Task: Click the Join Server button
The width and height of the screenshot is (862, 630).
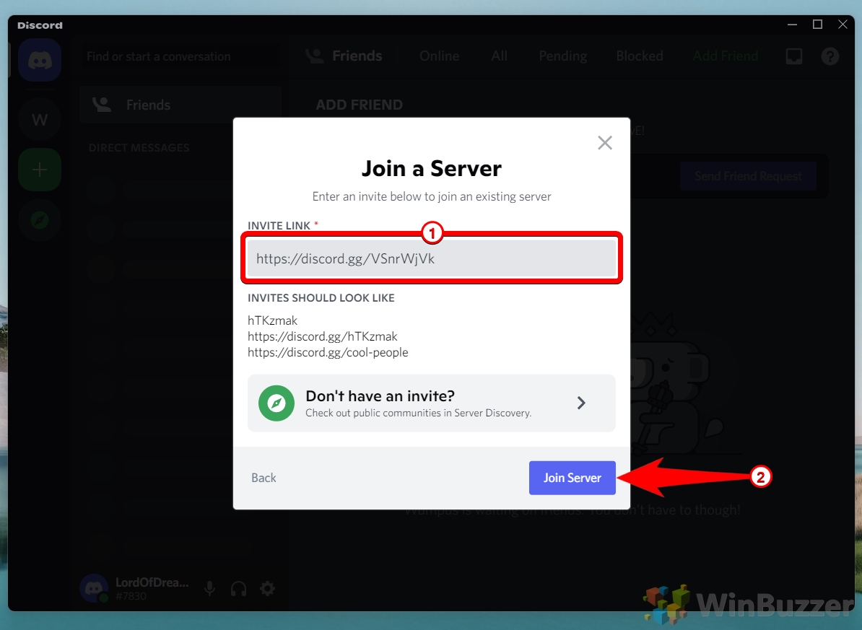Action: point(573,478)
